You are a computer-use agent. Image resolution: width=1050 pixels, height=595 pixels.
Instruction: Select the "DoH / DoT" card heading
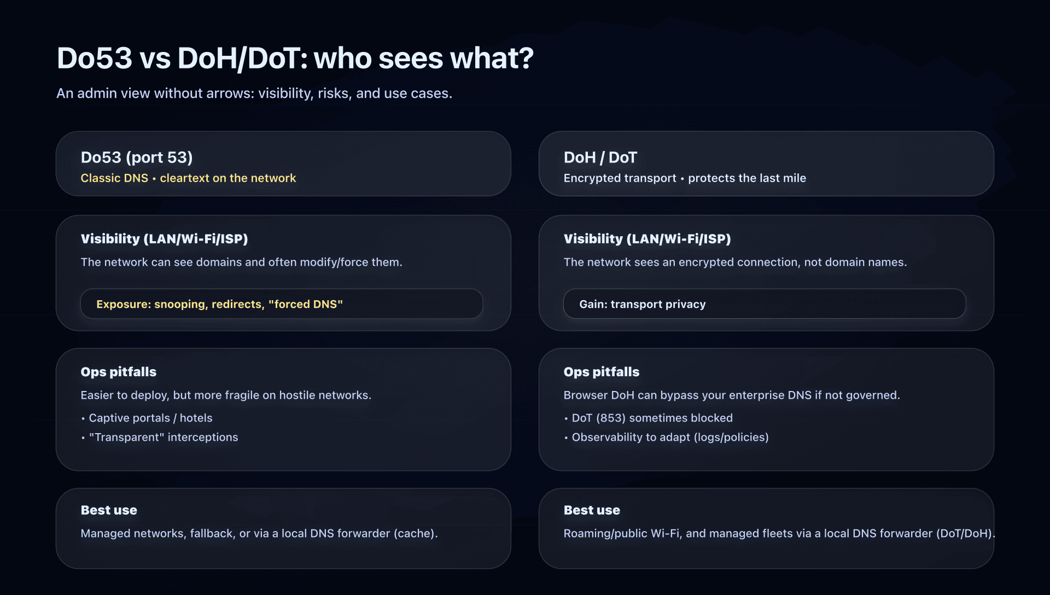[x=600, y=157]
